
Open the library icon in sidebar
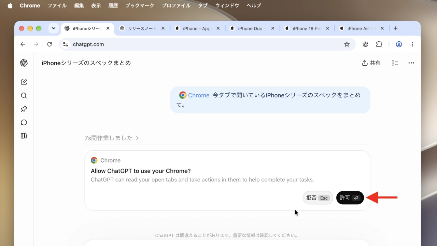click(24, 136)
